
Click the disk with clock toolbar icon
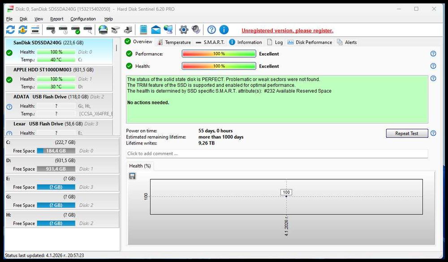tap(63, 30)
